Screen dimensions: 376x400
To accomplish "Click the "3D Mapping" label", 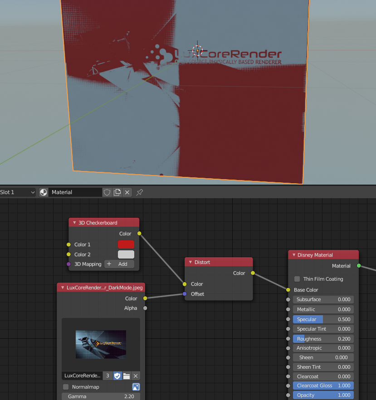I will (88, 264).
